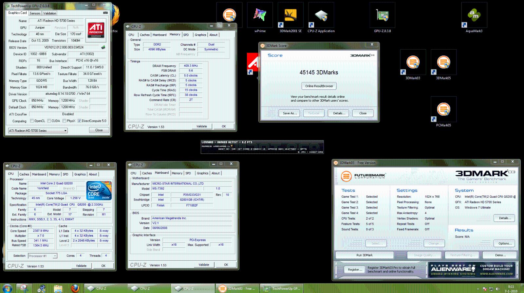
Task: Show hidden system tray icons arrow
Action: pos(478,289)
